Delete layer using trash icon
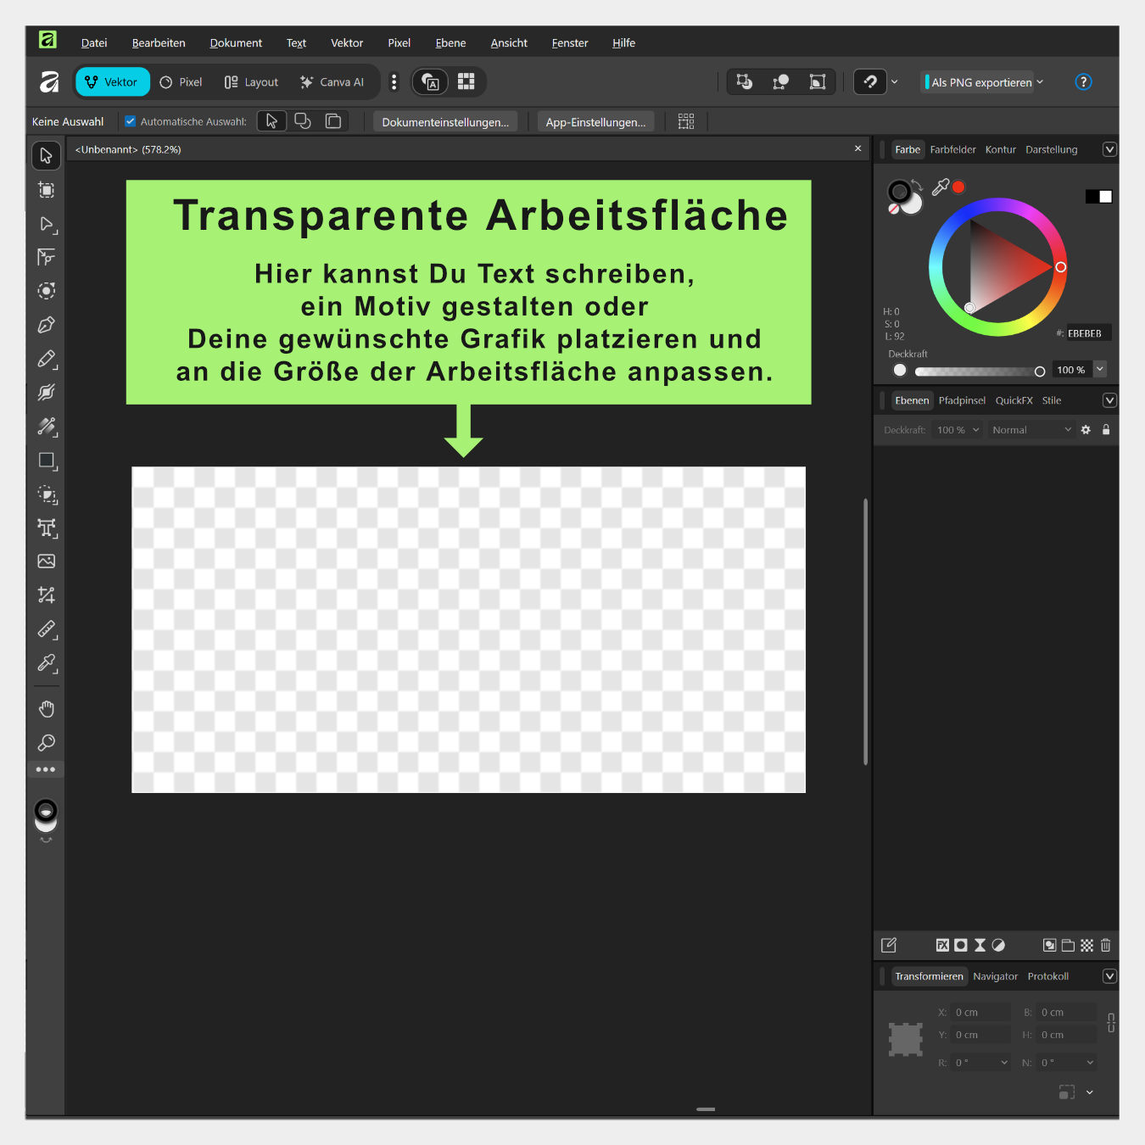 [x=1105, y=945]
